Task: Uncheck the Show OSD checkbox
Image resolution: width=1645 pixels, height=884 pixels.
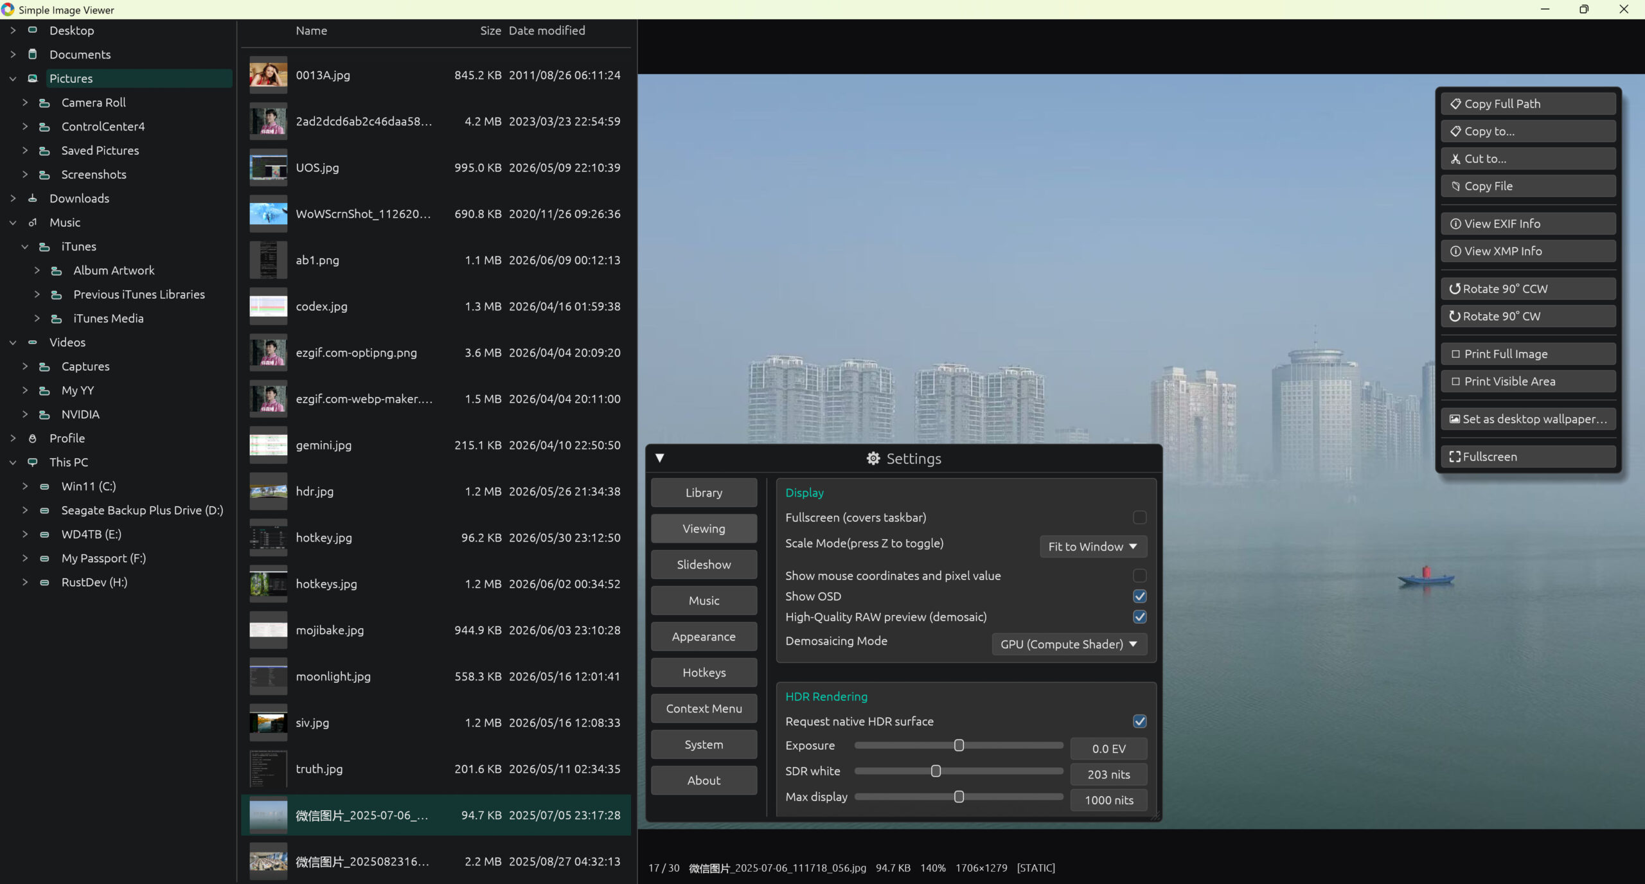Action: click(x=1139, y=596)
